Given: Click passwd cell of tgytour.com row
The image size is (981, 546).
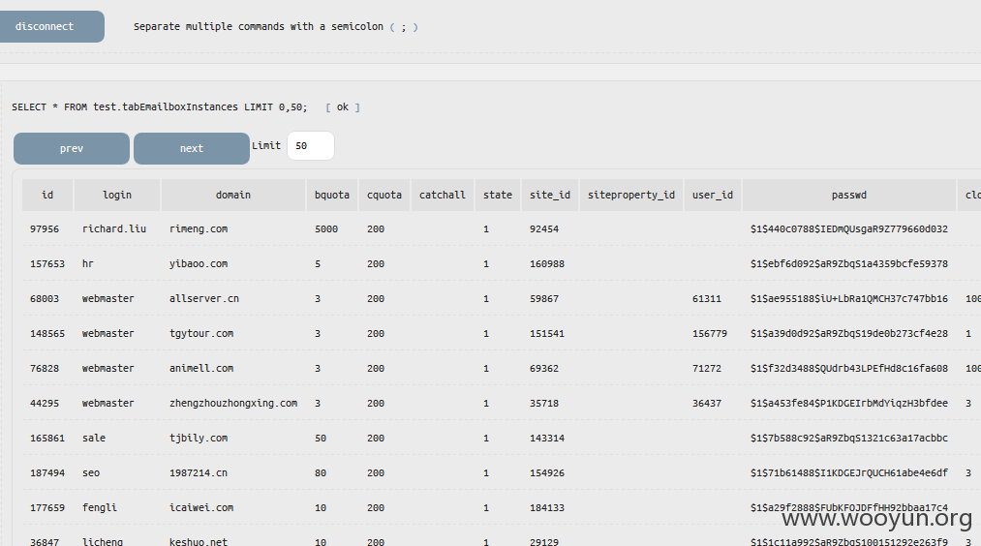Looking at the screenshot, I should coord(849,334).
